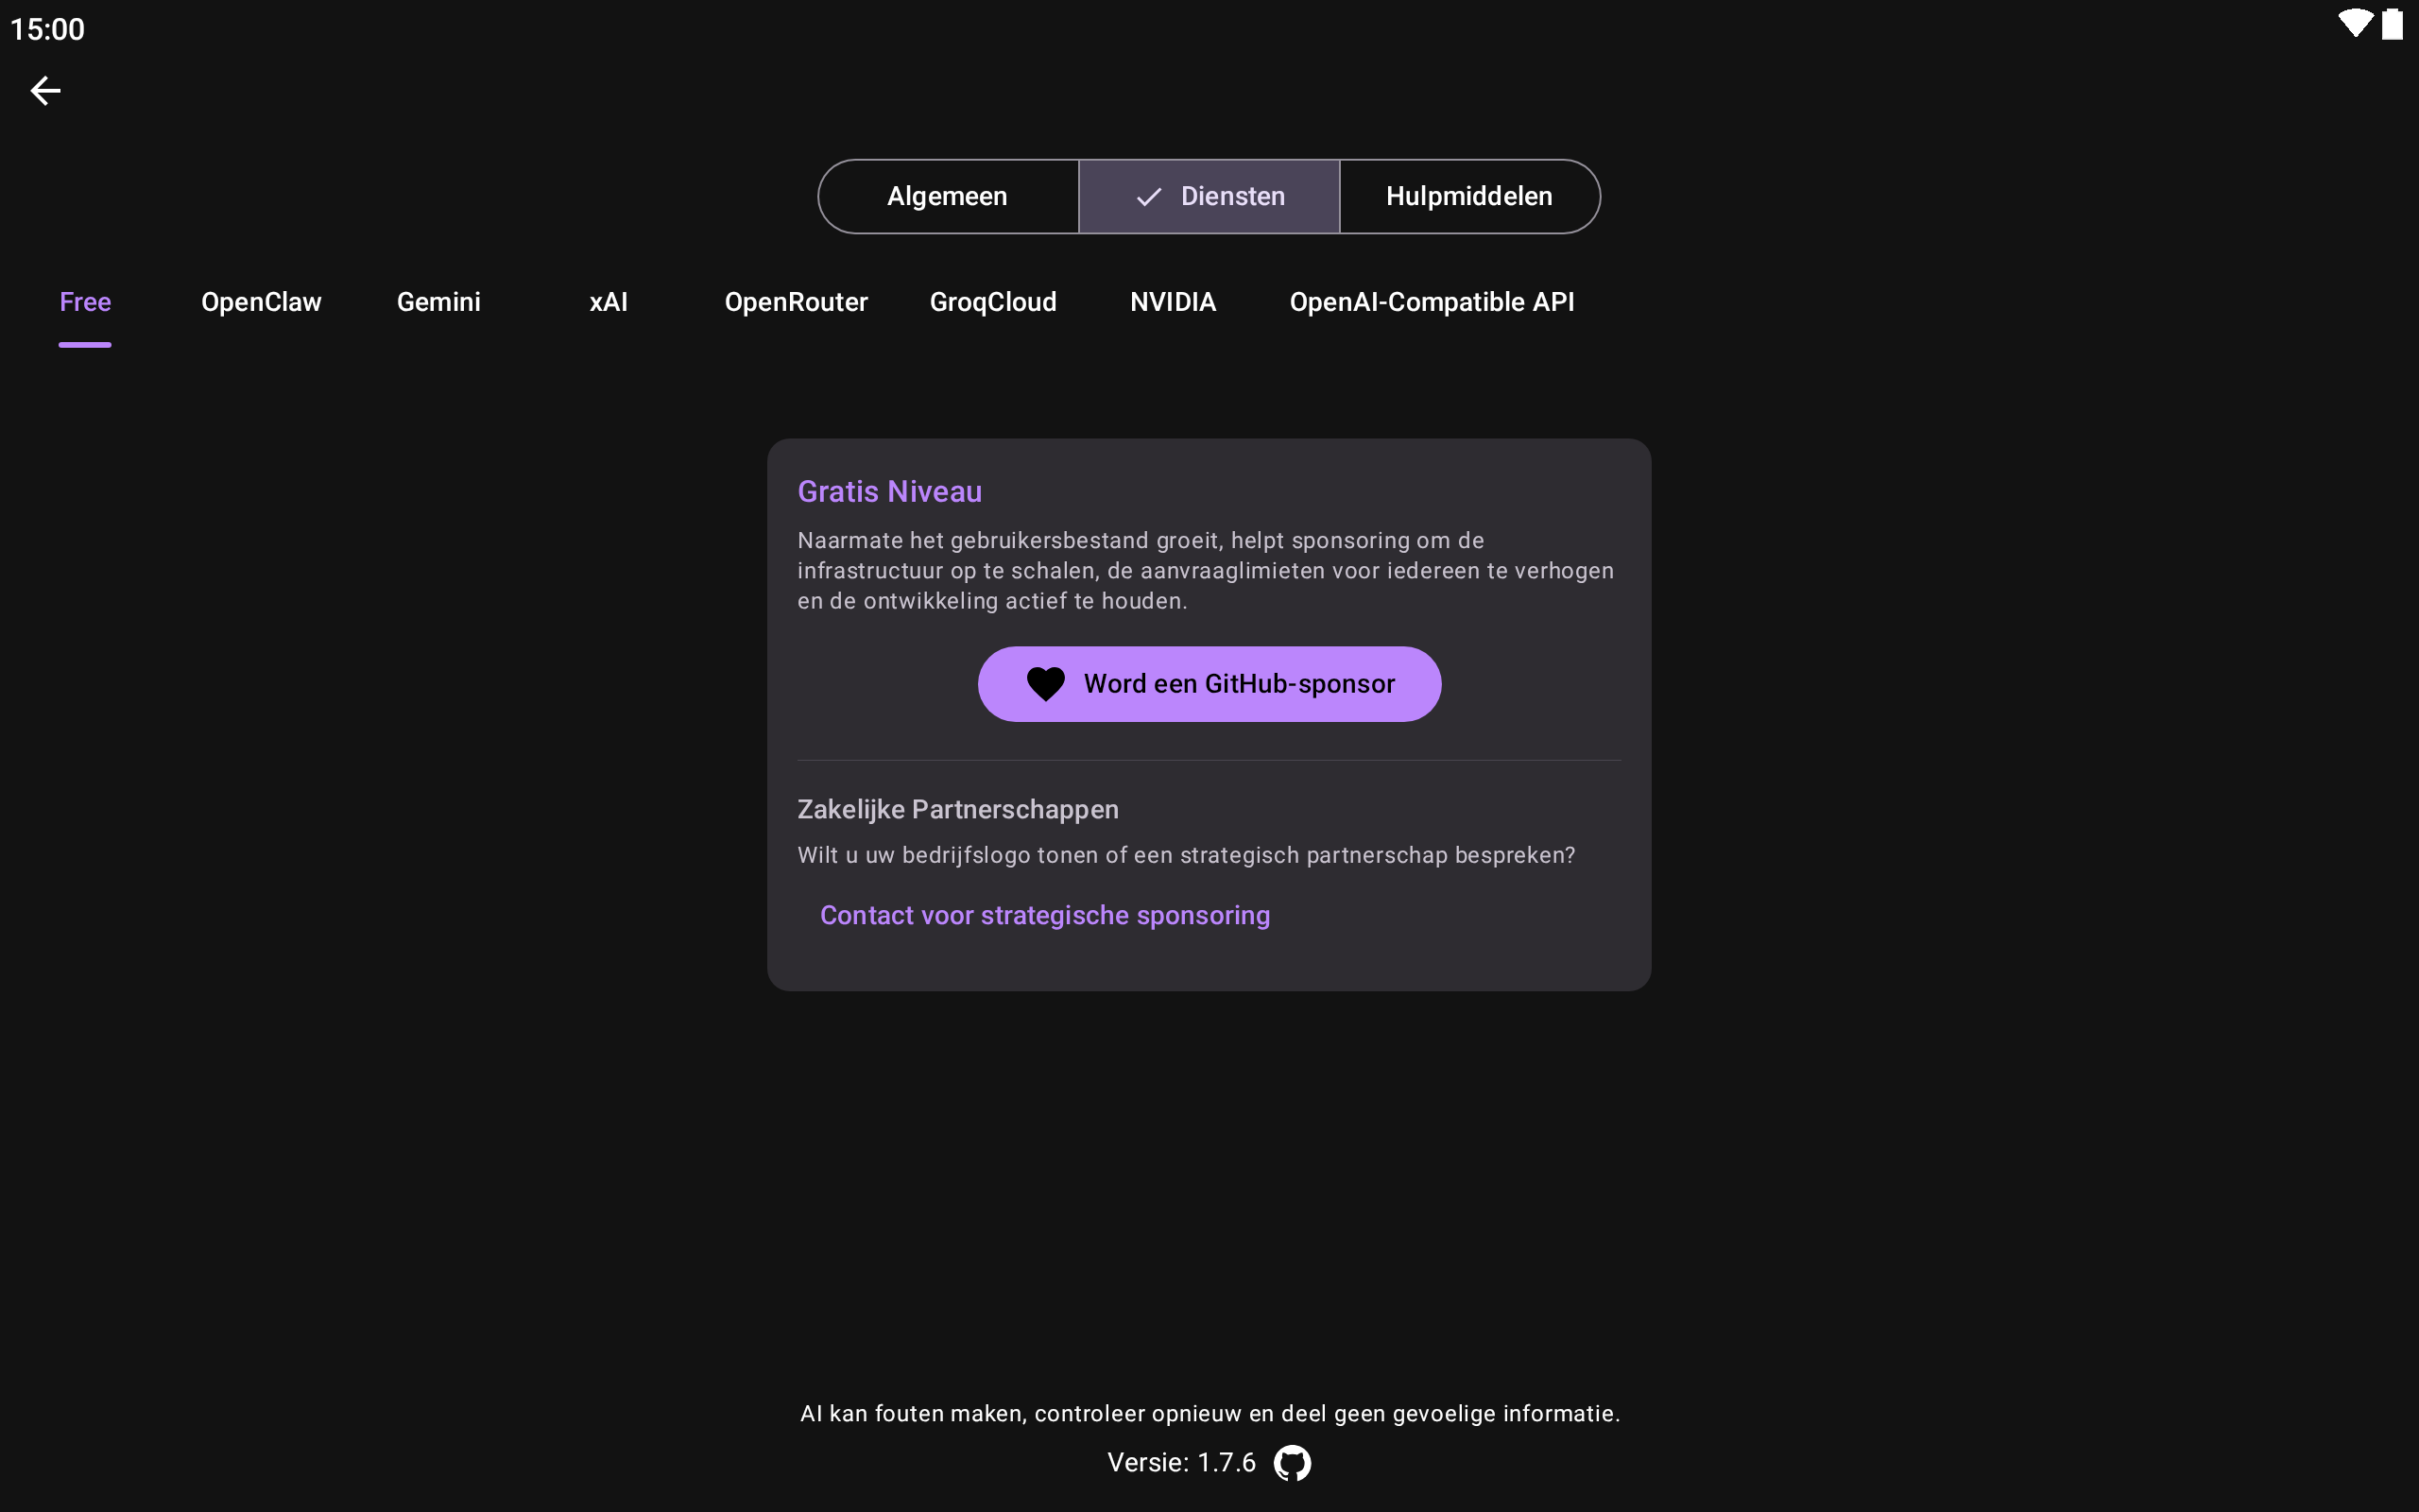Tap the Versie: 1.7.6 text

pyautogui.click(x=1180, y=1463)
